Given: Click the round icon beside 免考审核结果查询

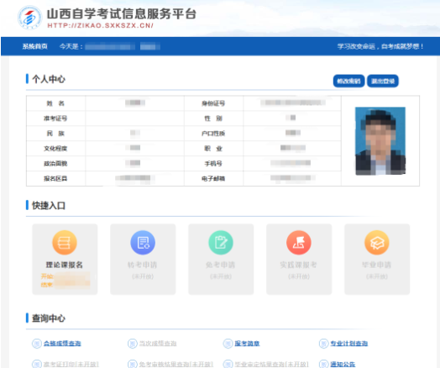Looking at the screenshot, I should pyautogui.click(x=132, y=364).
